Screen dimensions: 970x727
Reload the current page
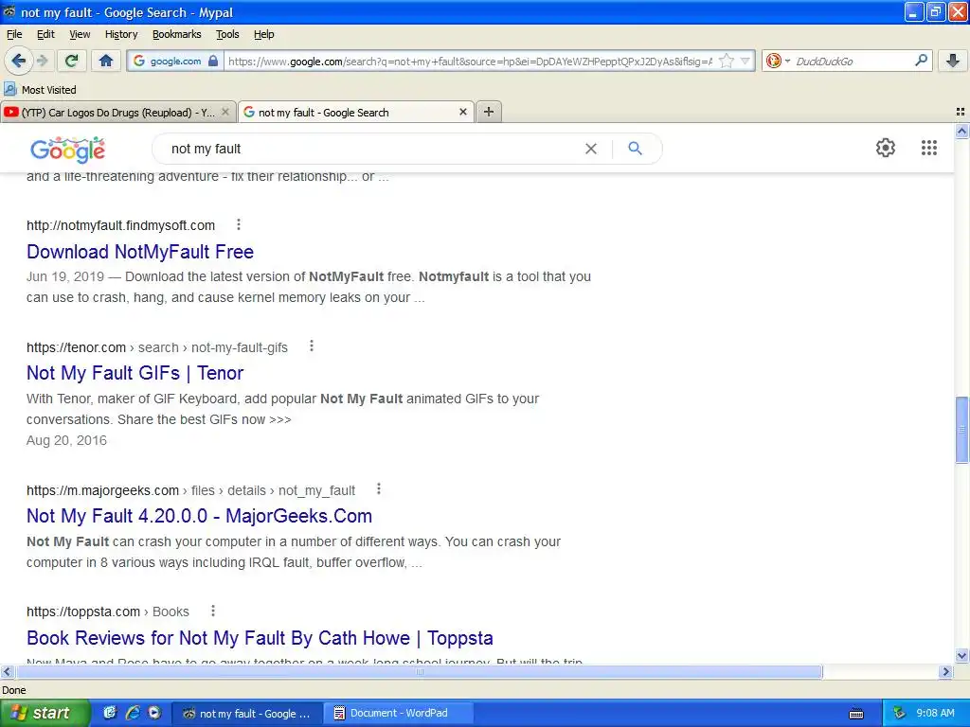[71, 61]
